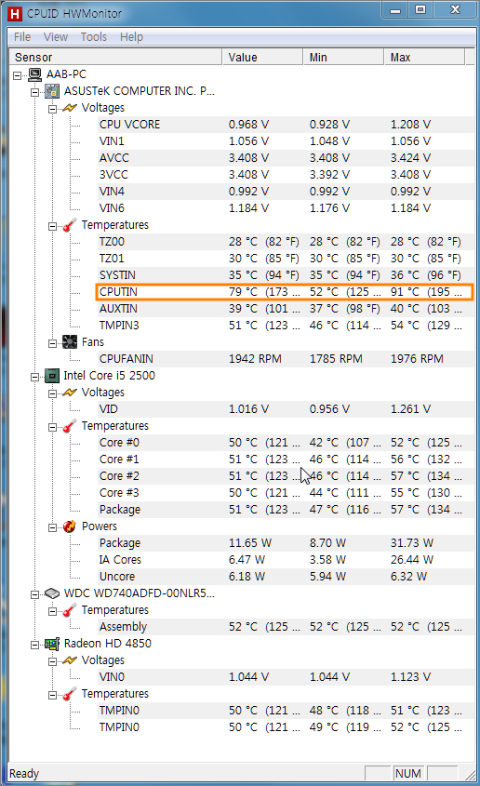Click the ASUSTeK motherboard icon
Image resolution: width=480 pixels, height=786 pixels.
pos(52,91)
